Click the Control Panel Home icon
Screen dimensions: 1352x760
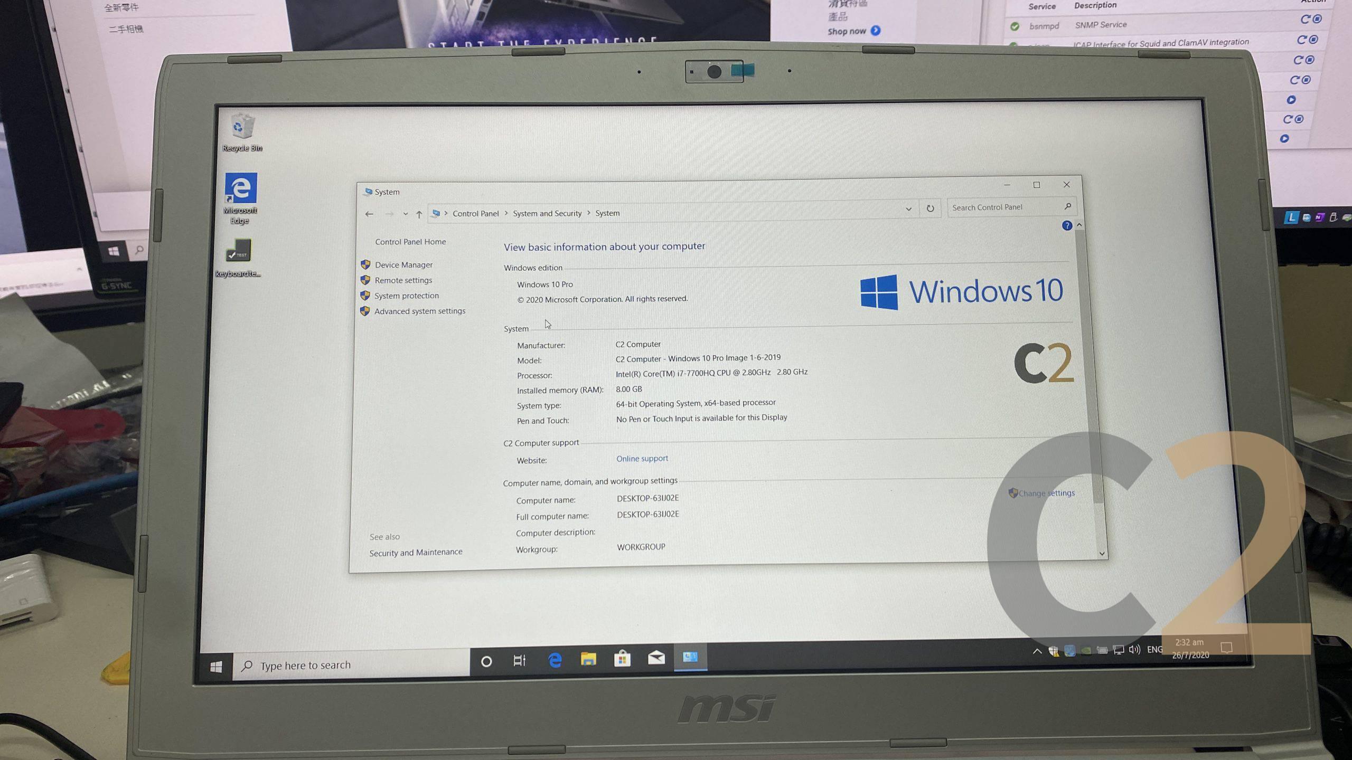coord(409,241)
